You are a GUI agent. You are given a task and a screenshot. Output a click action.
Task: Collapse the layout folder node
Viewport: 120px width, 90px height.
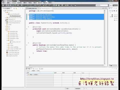coord(7,40)
